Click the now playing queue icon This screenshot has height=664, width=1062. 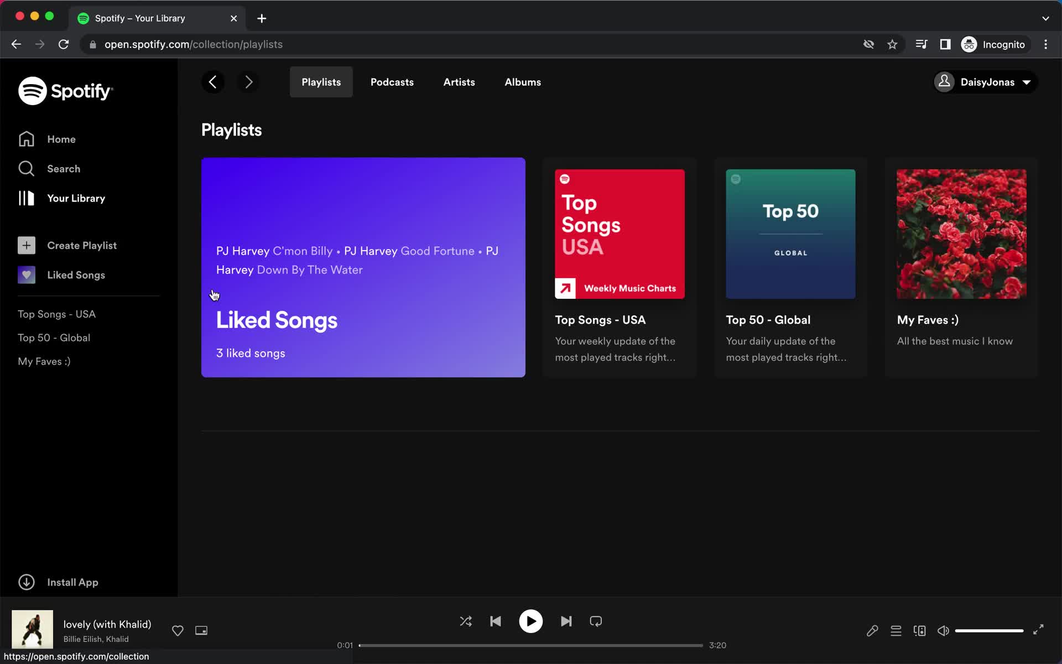tap(896, 630)
